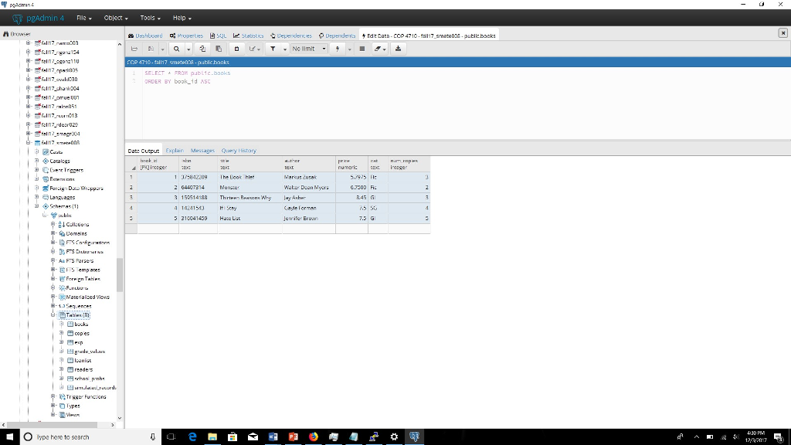Screen dimensions: 791x445
Task: Click the Find magnifier icon
Action: pyautogui.click(x=177, y=49)
